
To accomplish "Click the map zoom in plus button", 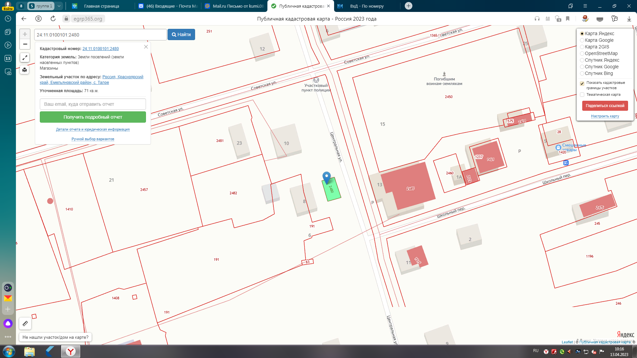I will [x=25, y=34].
